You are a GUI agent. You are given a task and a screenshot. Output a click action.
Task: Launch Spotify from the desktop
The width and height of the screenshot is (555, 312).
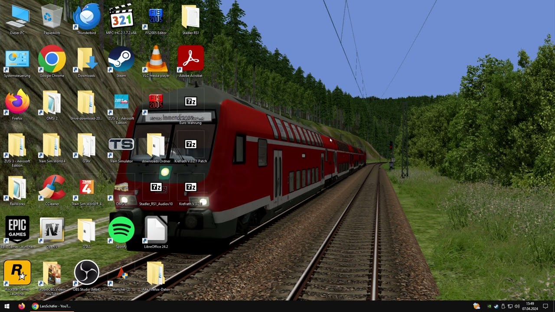[121, 234]
